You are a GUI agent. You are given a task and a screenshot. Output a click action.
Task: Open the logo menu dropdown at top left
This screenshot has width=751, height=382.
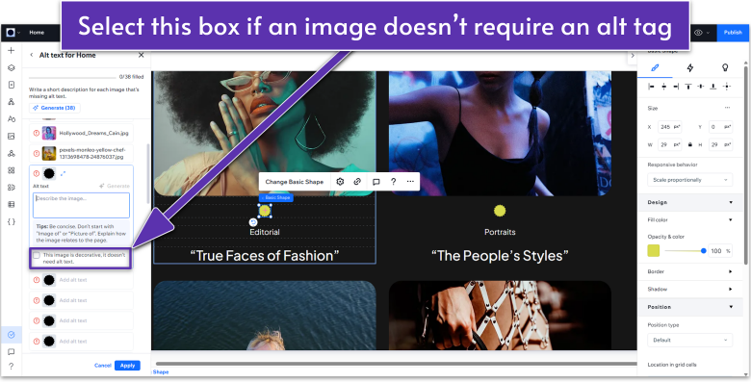pos(13,33)
